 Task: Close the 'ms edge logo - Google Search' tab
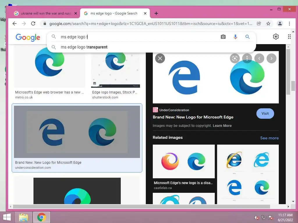click(145, 13)
